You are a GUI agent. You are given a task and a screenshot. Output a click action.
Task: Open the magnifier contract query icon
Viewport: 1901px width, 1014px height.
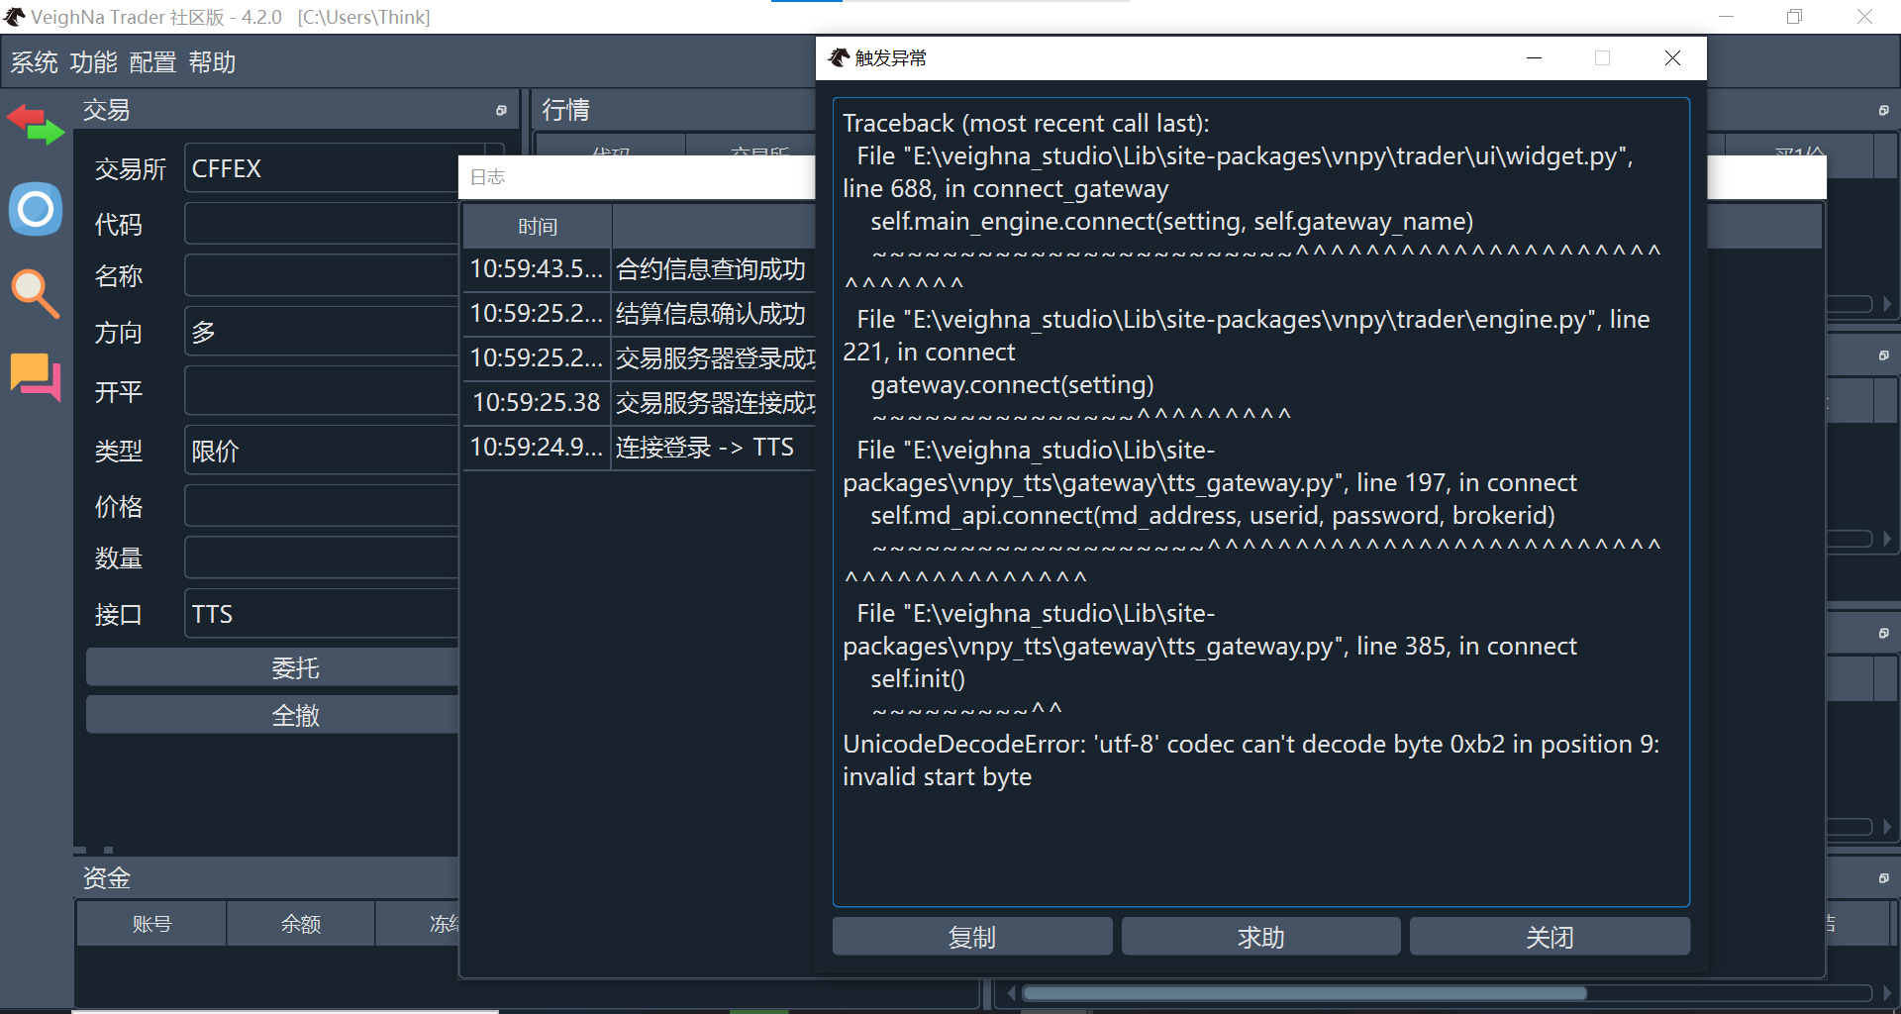click(x=36, y=293)
